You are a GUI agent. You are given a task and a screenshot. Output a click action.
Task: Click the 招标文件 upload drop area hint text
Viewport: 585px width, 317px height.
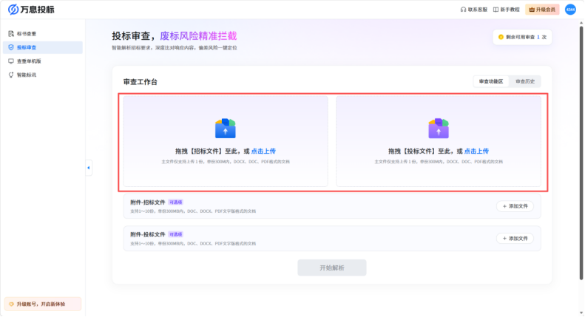[x=226, y=162]
